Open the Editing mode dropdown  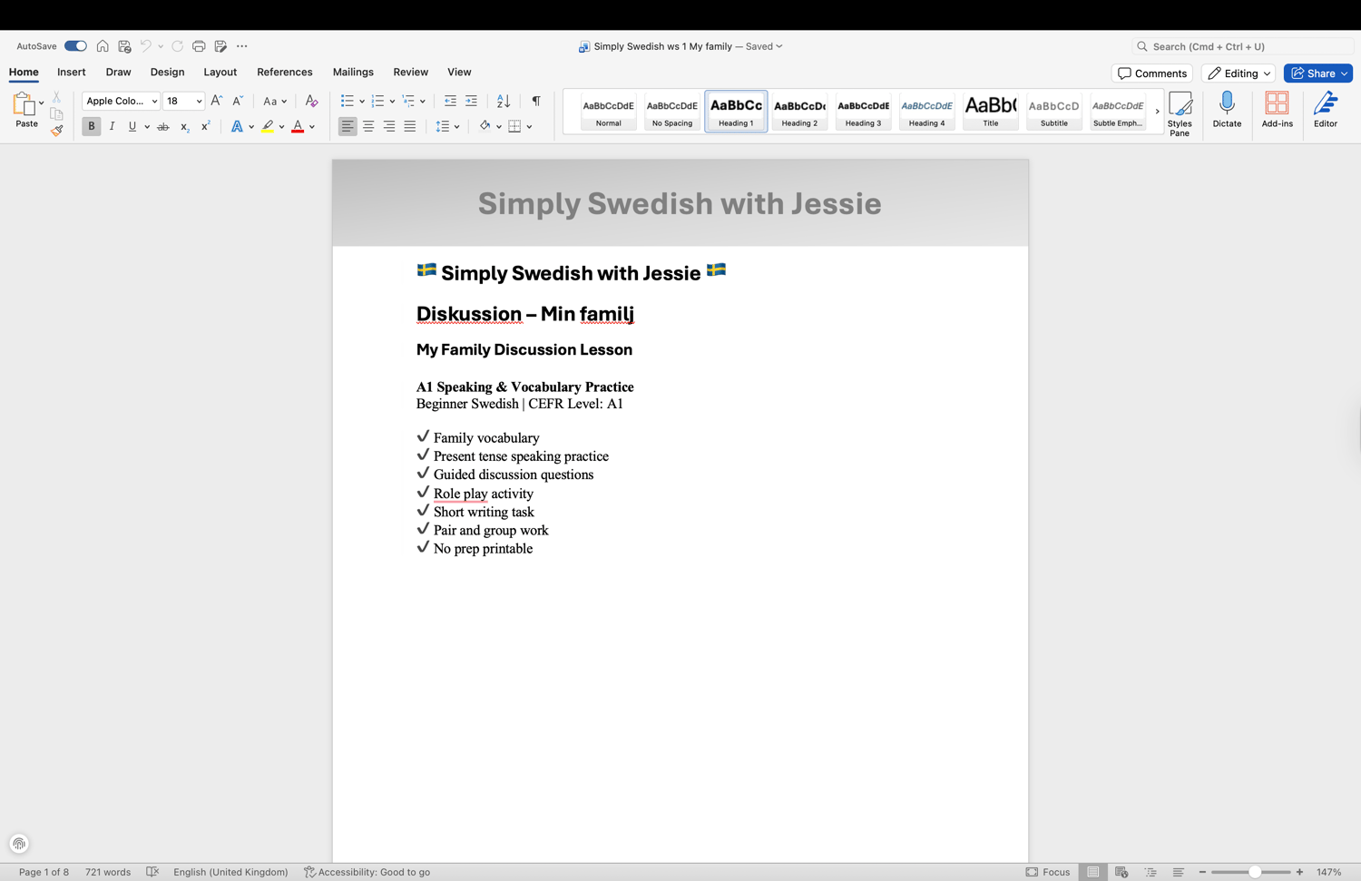1239,73
